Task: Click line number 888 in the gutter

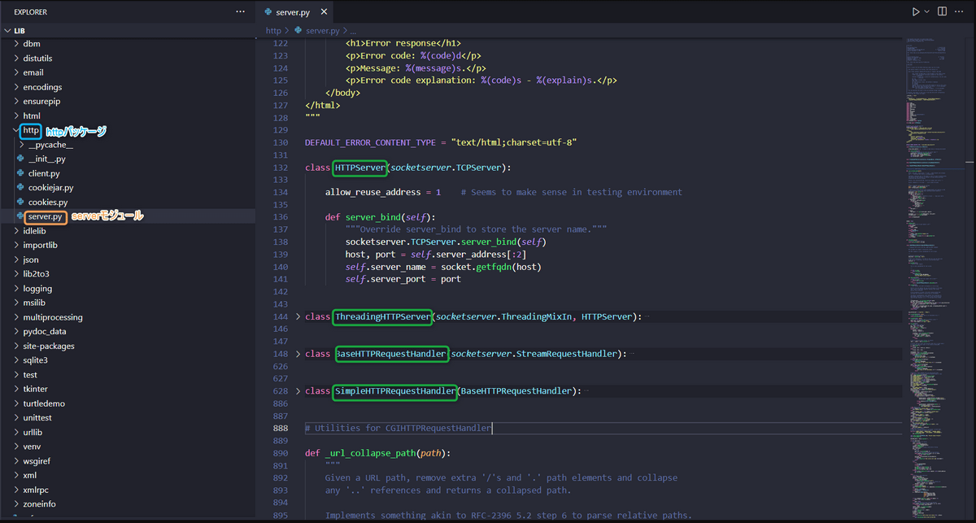Action: pyautogui.click(x=281, y=428)
